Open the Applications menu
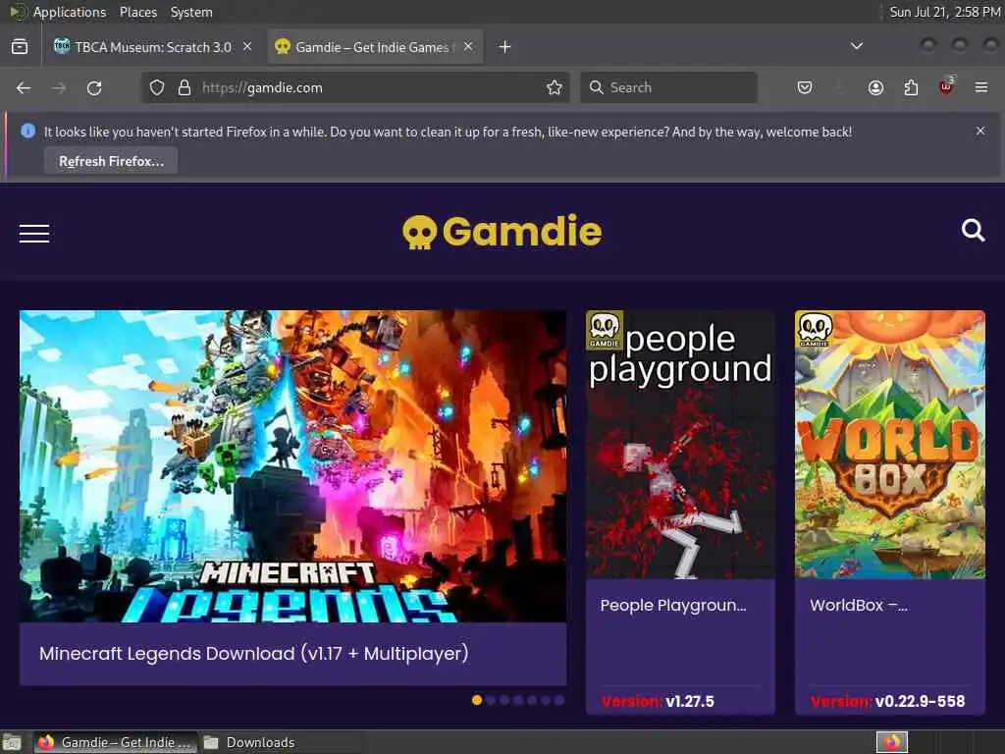Screen dimensions: 1005x754 (70, 12)
